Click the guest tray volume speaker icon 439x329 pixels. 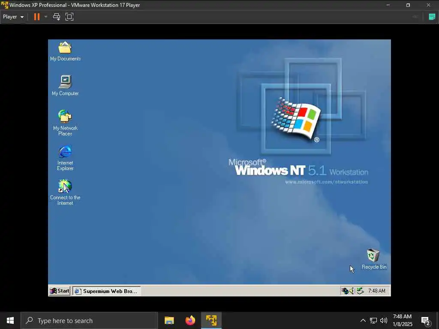(x=352, y=291)
